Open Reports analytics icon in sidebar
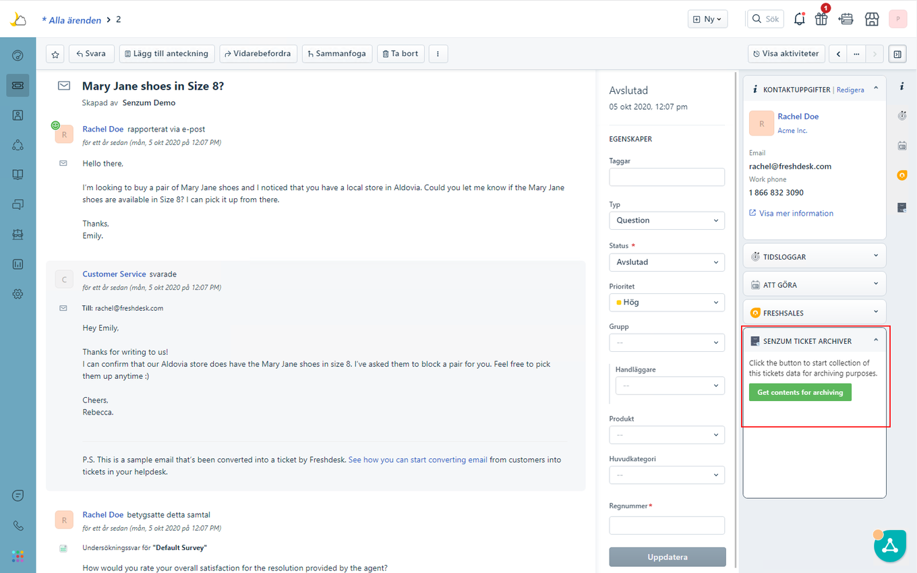 [x=18, y=264]
